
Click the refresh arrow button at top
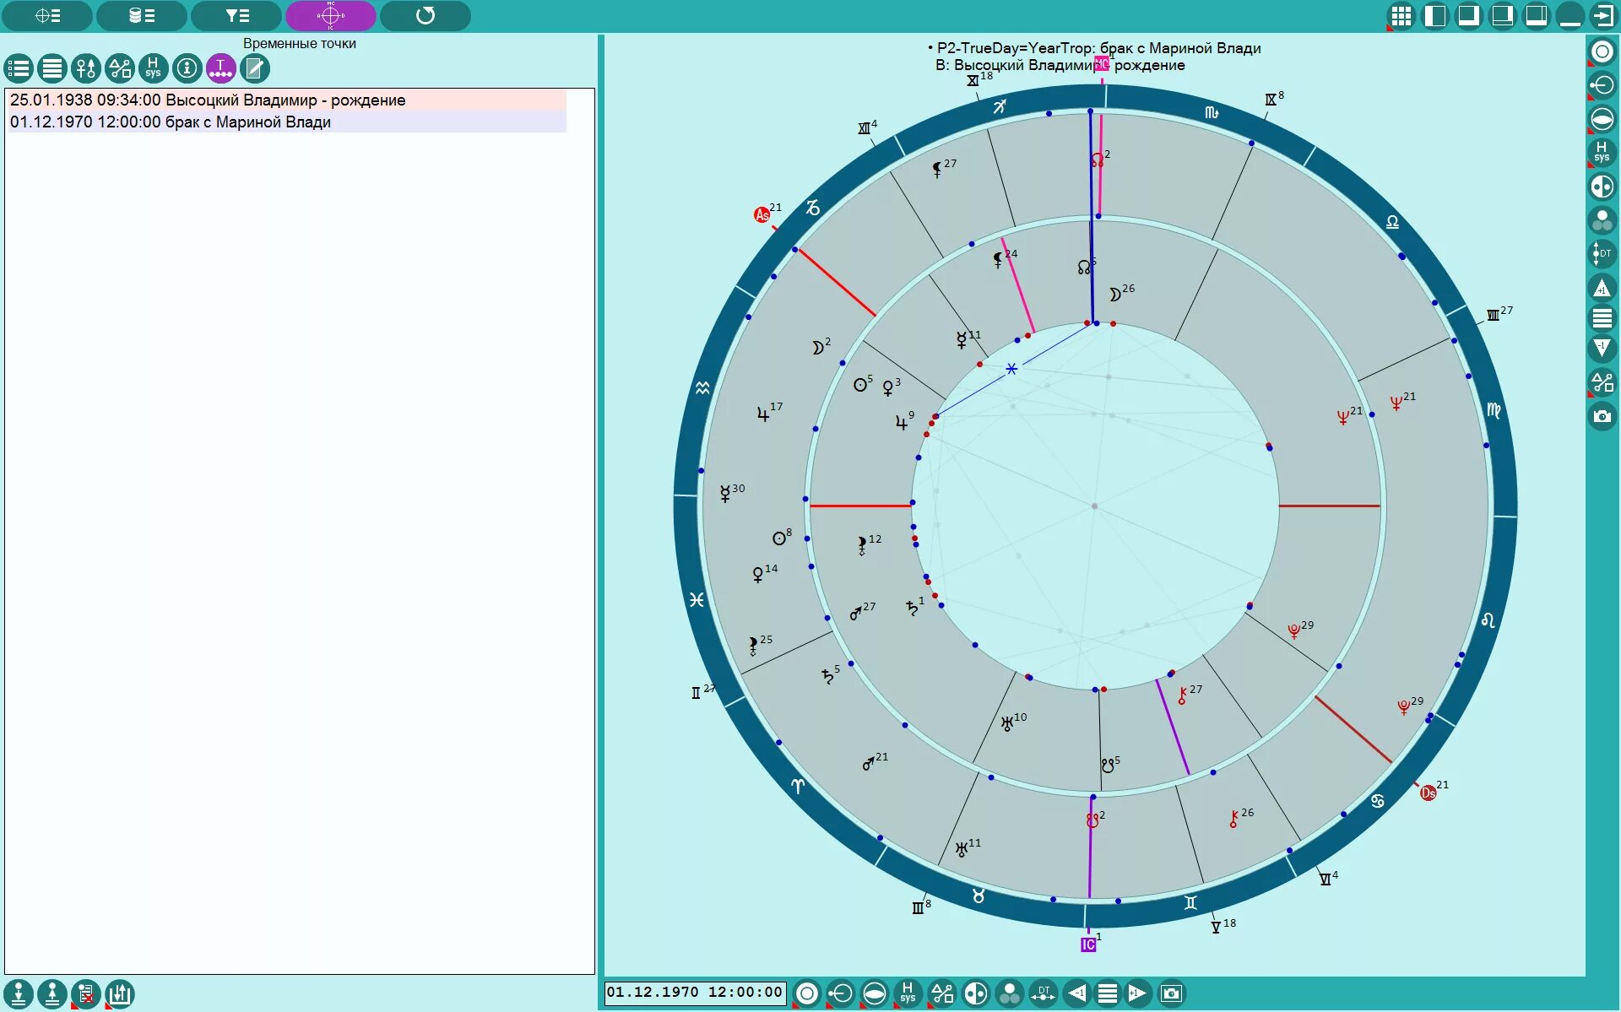(x=426, y=15)
